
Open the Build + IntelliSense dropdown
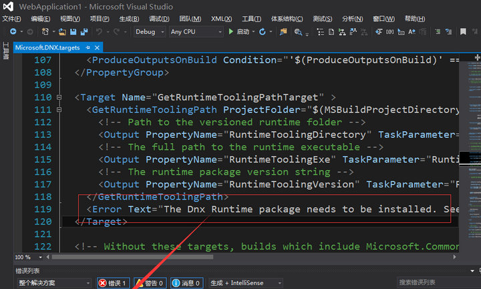click(x=246, y=283)
